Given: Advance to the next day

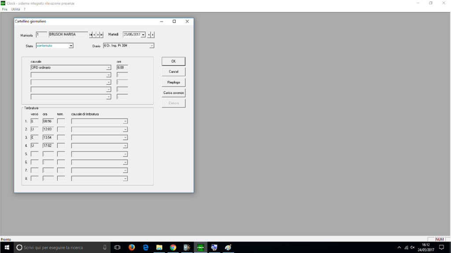Looking at the screenshot, I should point(153,35).
